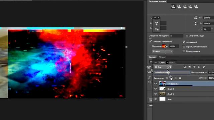The image size is (214, 120).
Task: Filter layers by text type
Action: pyautogui.click(x=194, y=67)
